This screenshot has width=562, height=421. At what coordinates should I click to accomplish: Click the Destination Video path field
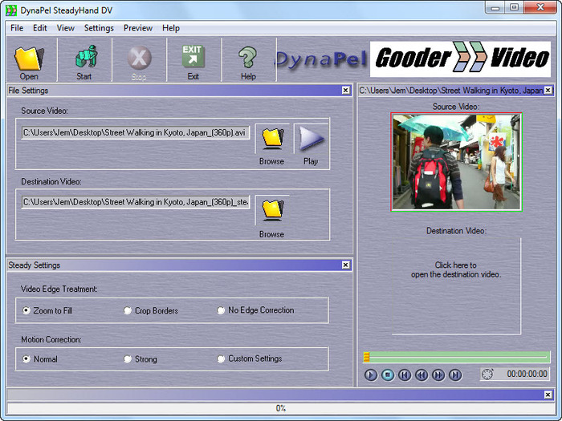pos(136,202)
